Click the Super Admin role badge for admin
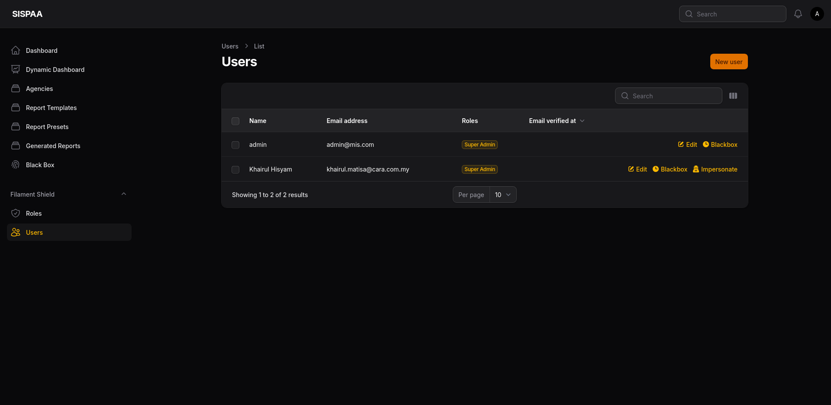Viewport: 831px width, 405px height. coord(479,145)
